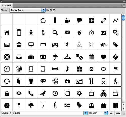Click the scroll down arrow
This screenshot has height=117, width=126.
point(123,109)
